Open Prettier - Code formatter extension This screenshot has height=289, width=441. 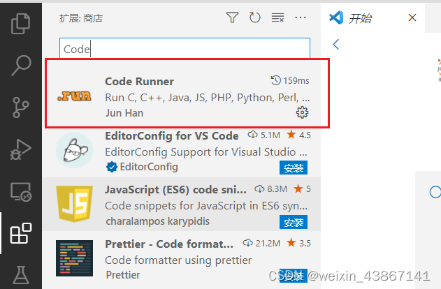182,260
